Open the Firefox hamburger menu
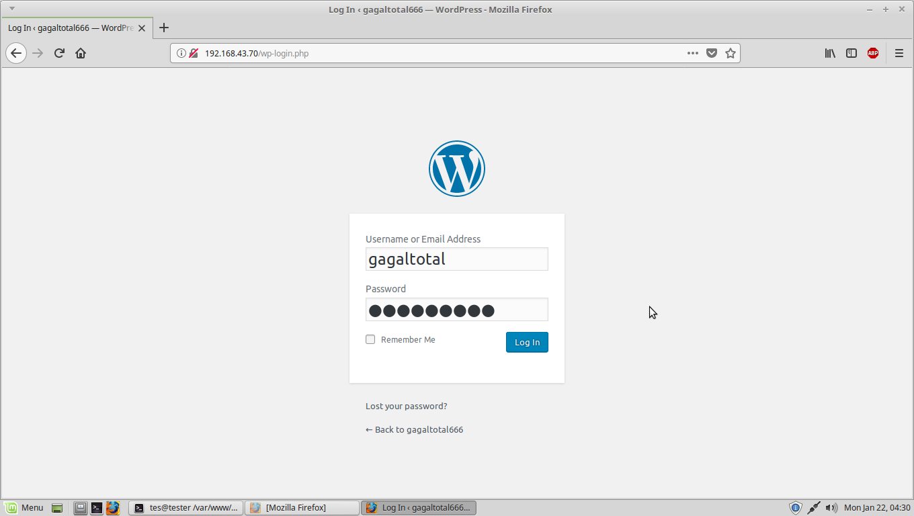This screenshot has height=516, width=914. click(x=899, y=53)
